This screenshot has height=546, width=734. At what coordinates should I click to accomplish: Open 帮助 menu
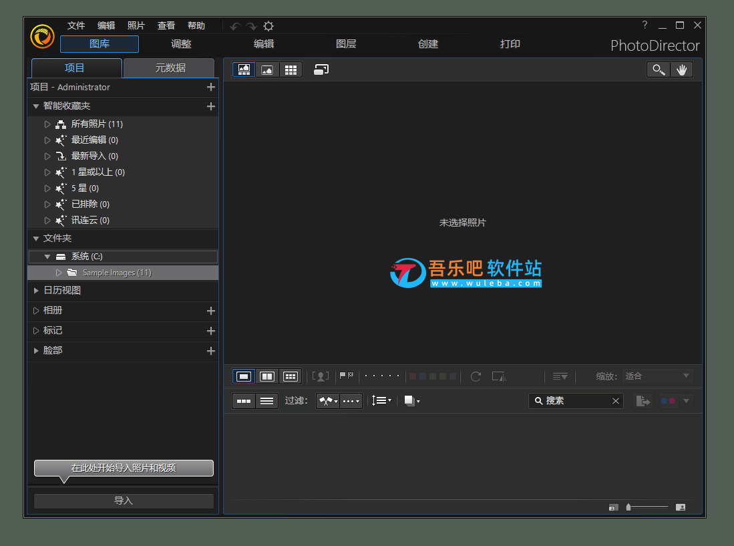(x=196, y=26)
